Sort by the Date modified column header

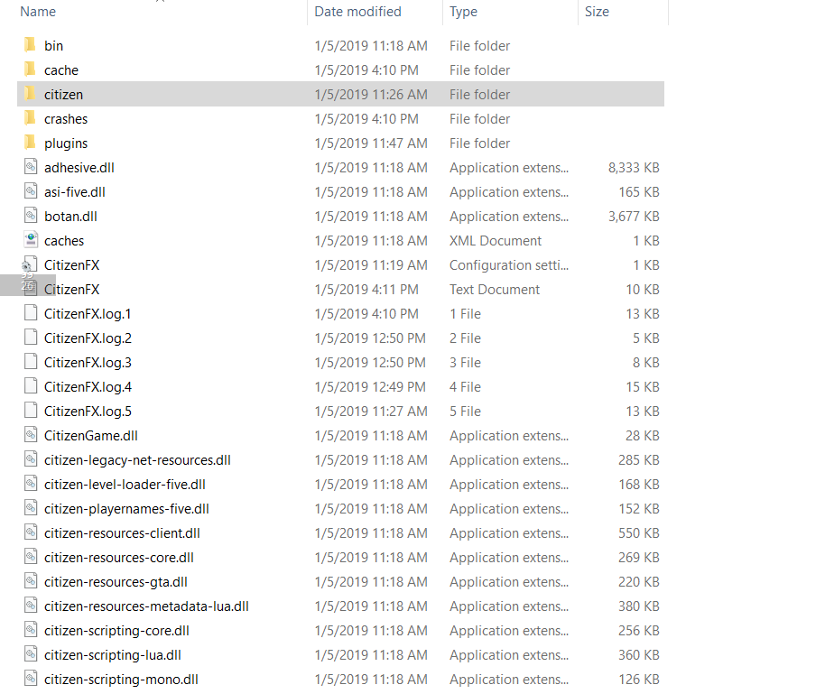[x=357, y=12]
